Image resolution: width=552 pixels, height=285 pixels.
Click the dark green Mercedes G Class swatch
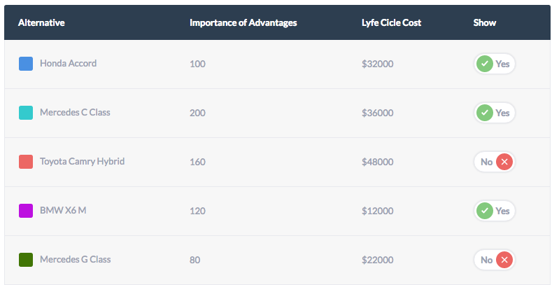point(26,260)
